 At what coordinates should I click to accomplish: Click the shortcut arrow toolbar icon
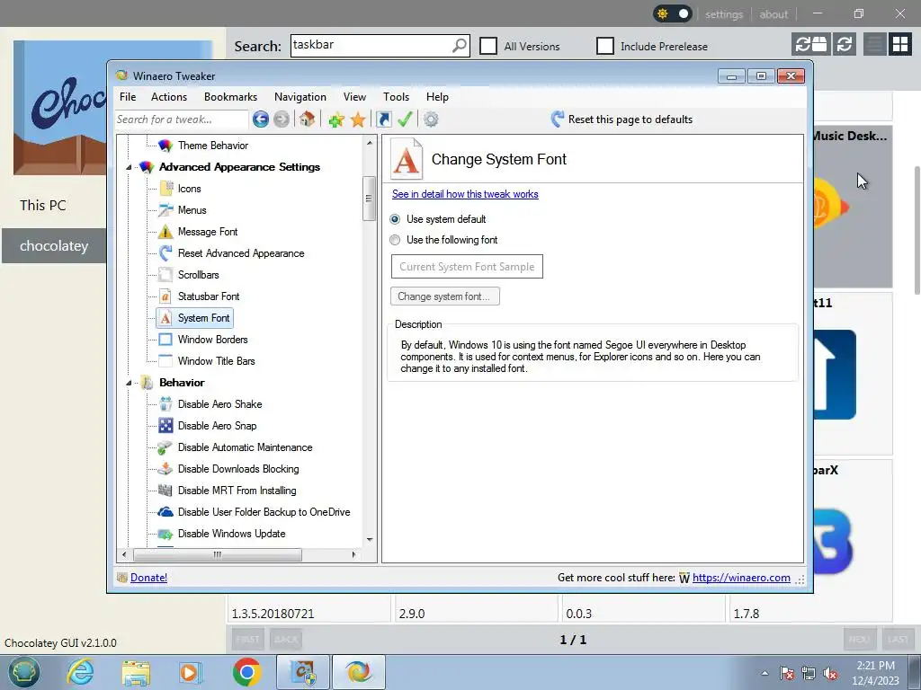(384, 119)
